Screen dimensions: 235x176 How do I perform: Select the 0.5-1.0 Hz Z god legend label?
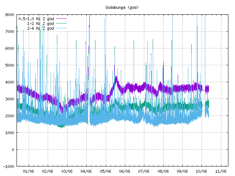pos(36,19)
